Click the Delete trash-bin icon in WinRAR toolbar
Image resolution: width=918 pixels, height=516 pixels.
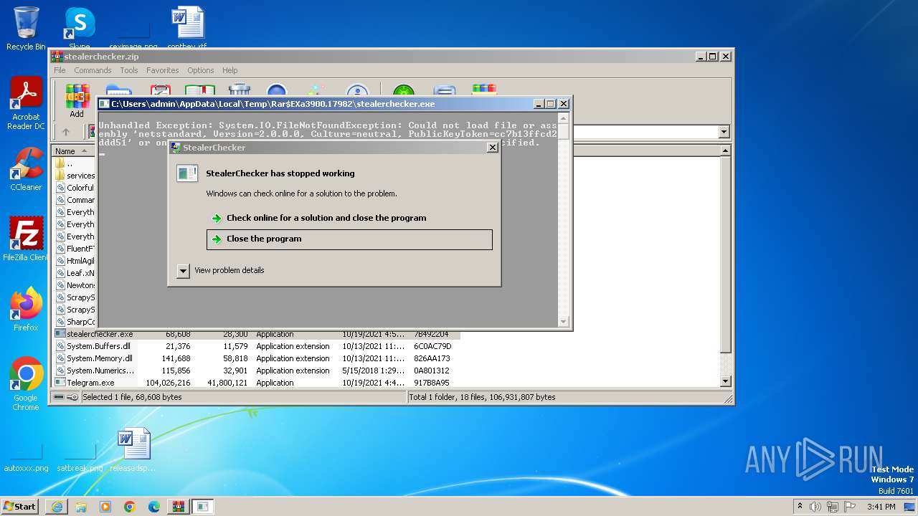click(x=240, y=90)
